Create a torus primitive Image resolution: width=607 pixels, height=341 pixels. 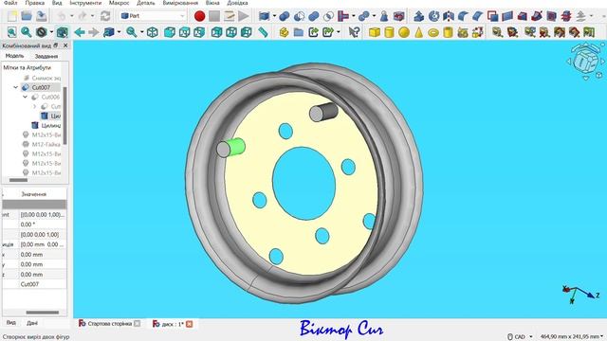pyautogui.click(x=433, y=32)
